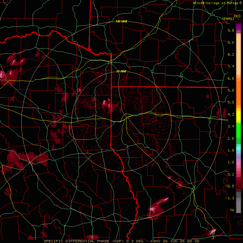Screen dimensions: 243x243
Task: Click the DKD label above the color scale
Action: [237, 16]
